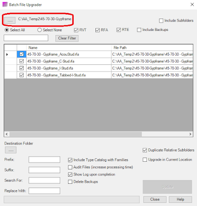Click the row selector arrow of first row
The image size is (197, 206).
[x=7, y=55]
